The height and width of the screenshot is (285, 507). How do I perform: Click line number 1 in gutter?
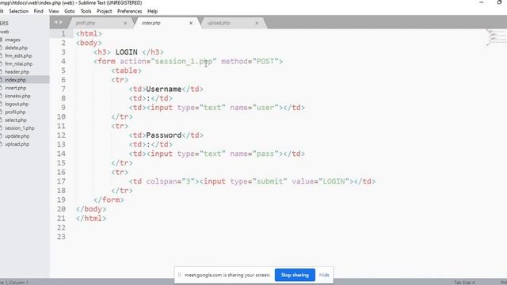tap(63, 33)
